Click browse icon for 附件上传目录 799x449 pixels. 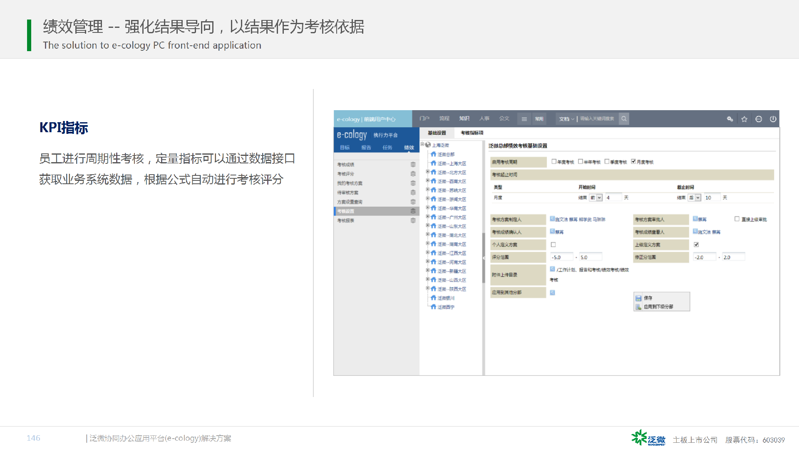click(x=552, y=269)
